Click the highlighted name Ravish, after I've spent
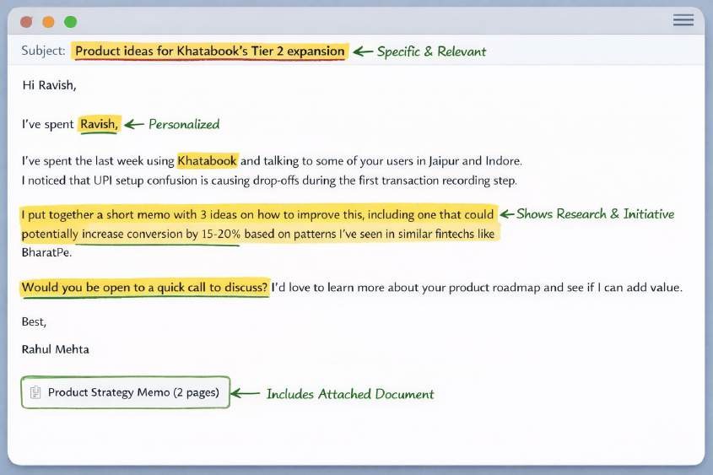The height and width of the screenshot is (475, 713). click(x=100, y=124)
